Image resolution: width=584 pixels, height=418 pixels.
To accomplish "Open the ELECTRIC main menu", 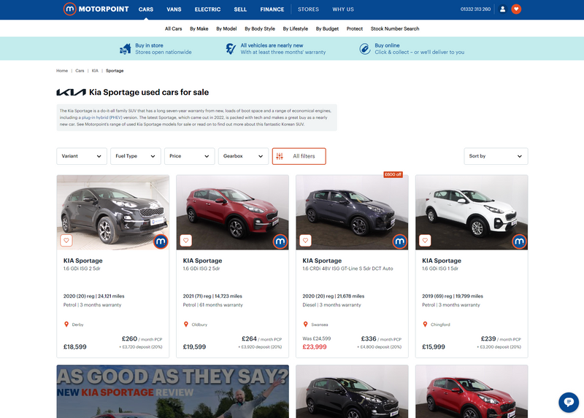I will 207,9.
